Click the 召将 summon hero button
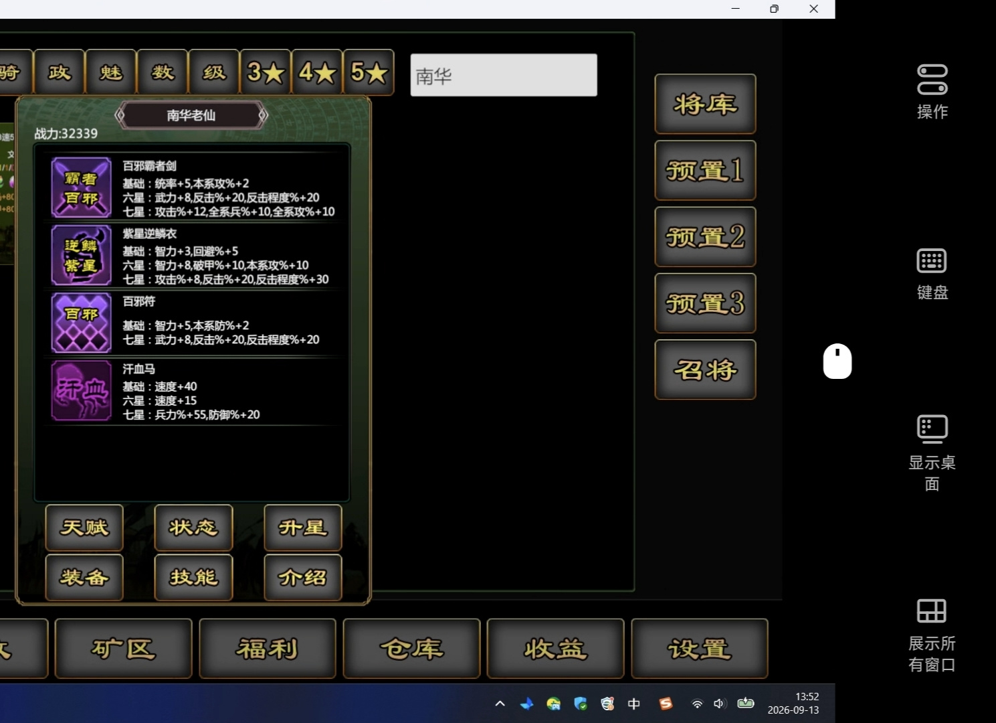 705,370
